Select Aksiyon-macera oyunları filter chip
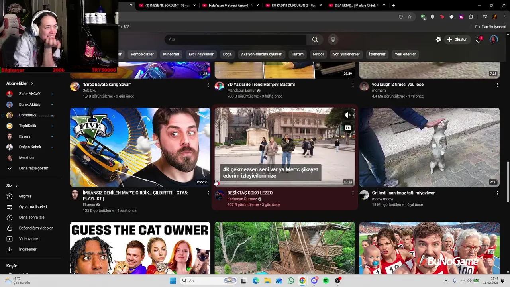Image resolution: width=510 pixels, height=287 pixels. tap(262, 54)
